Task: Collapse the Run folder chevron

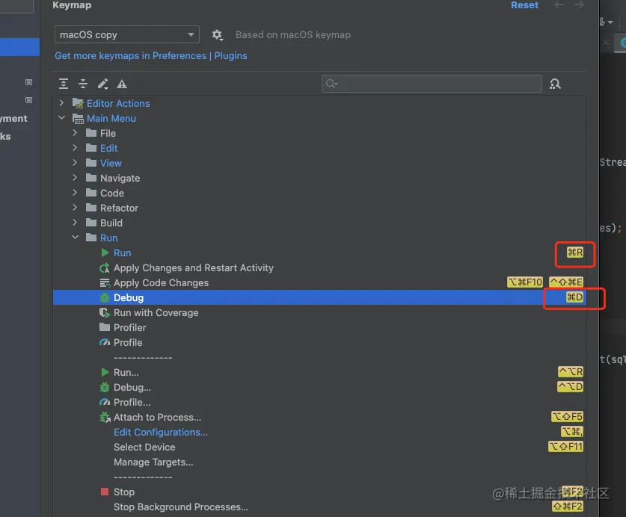Action: [x=75, y=238]
